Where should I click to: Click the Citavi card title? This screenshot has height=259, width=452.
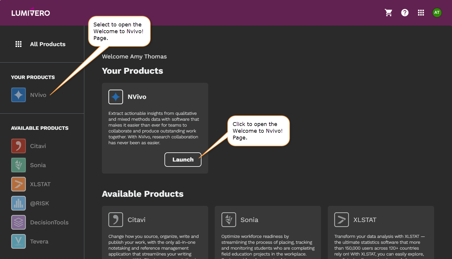[x=137, y=220]
